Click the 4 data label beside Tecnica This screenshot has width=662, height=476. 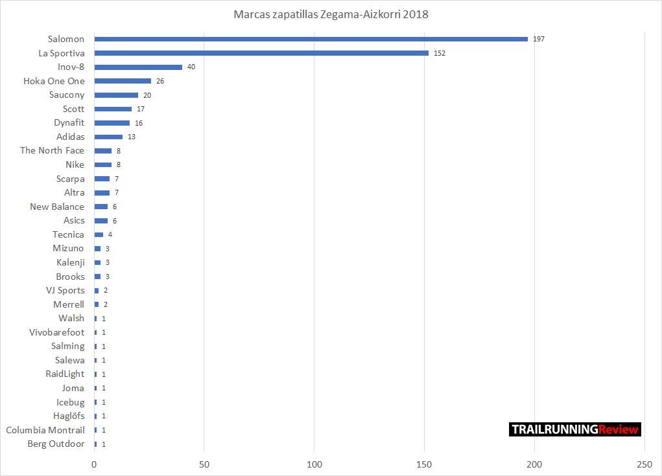(x=110, y=234)
